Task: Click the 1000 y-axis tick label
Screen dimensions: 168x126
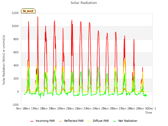Action: tap(15, 26)
